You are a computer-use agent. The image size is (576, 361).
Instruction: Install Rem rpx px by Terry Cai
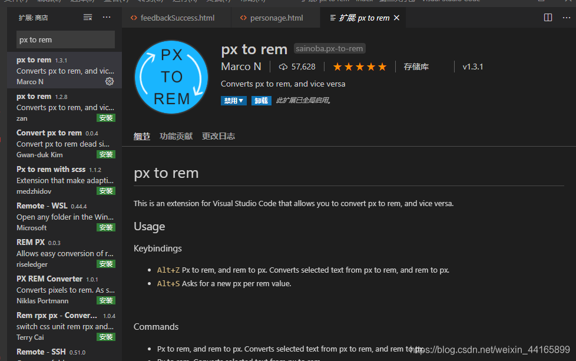click(106, 337)
